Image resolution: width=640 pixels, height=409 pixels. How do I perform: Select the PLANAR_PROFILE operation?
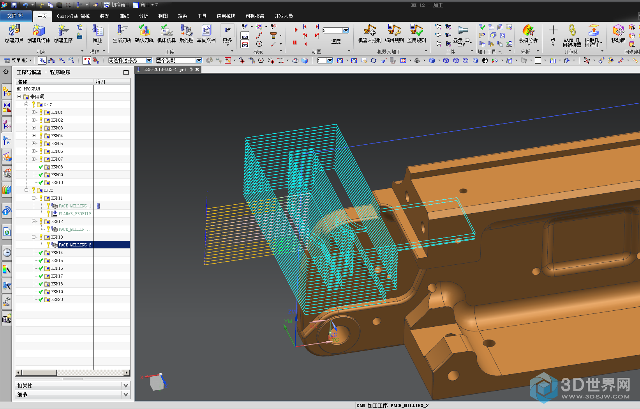point(75,214)
